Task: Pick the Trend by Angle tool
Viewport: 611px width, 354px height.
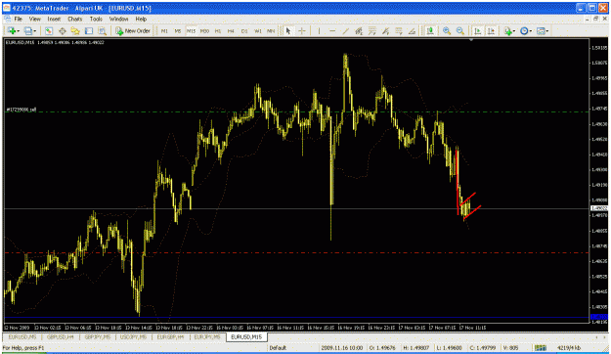Action: (x=412, y=30)
